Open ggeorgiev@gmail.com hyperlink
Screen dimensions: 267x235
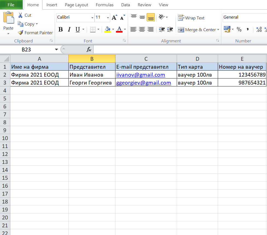coord(144,83)
